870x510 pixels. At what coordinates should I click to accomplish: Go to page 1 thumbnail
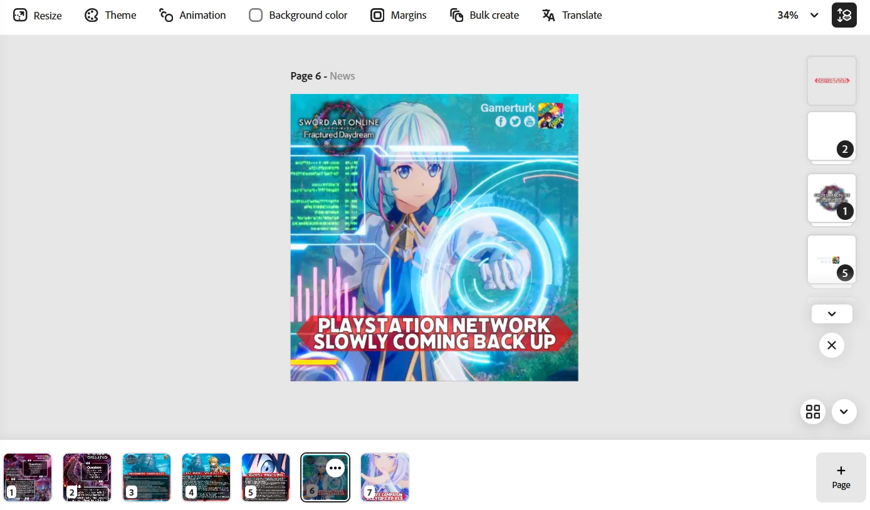pos(28,477)
